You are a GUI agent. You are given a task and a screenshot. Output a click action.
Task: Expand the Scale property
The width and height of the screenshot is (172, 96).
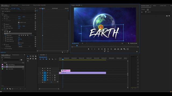[3, 19]
